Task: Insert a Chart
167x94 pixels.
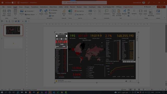Action: pyautogui.click(x=52, y=16)
